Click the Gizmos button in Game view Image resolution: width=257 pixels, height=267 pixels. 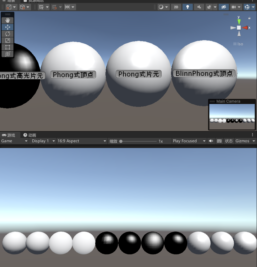click(242, 141)
